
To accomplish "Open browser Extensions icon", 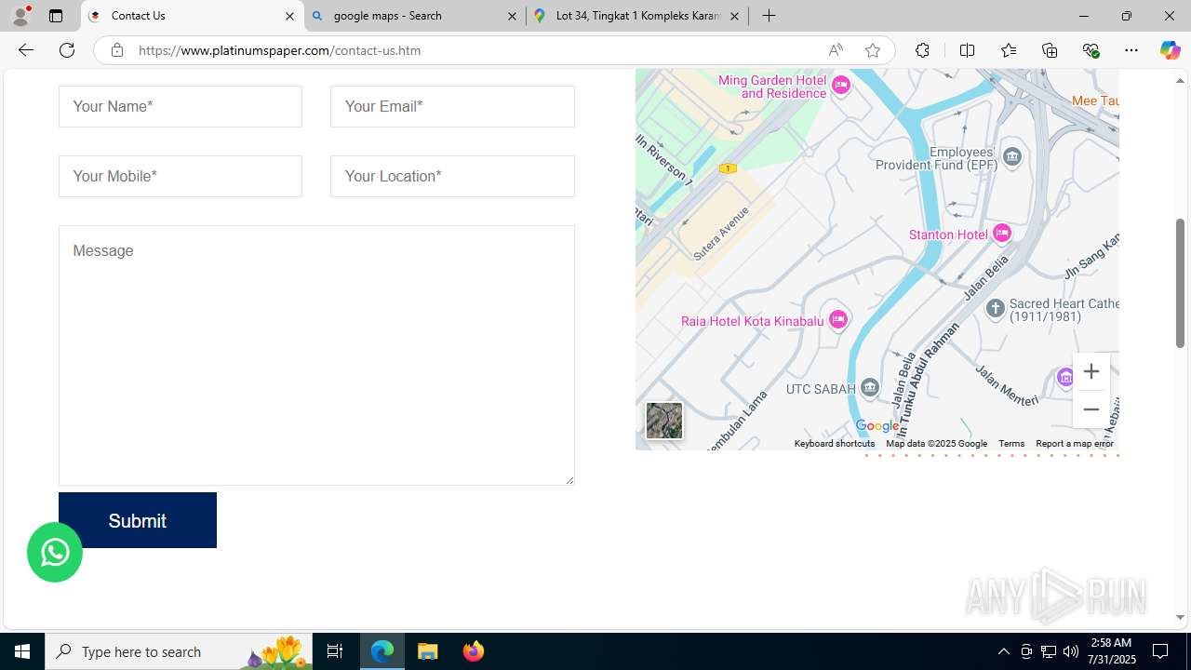I will (x=922, y=50).
